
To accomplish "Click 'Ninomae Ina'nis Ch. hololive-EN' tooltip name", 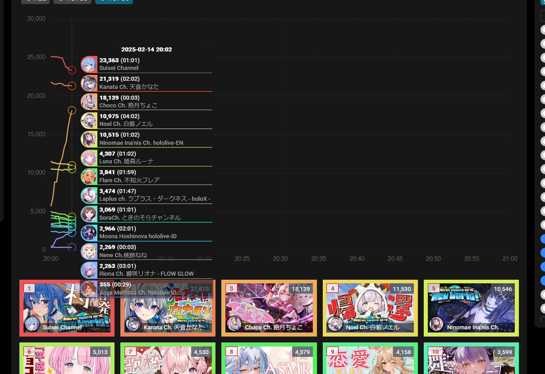I will pos(141,143).
